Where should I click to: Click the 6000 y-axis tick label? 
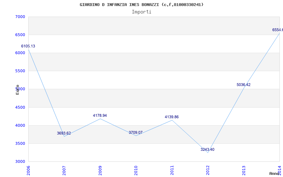pos(20,53)
